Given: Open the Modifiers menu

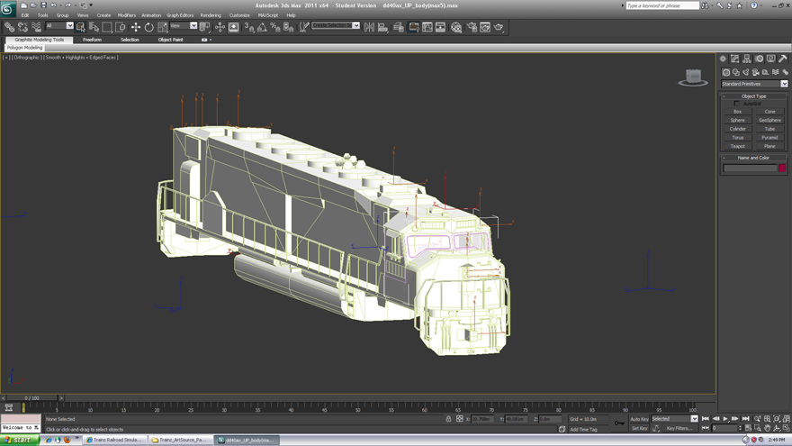Looking at the screenshot, I should click(x=127, y=15).
